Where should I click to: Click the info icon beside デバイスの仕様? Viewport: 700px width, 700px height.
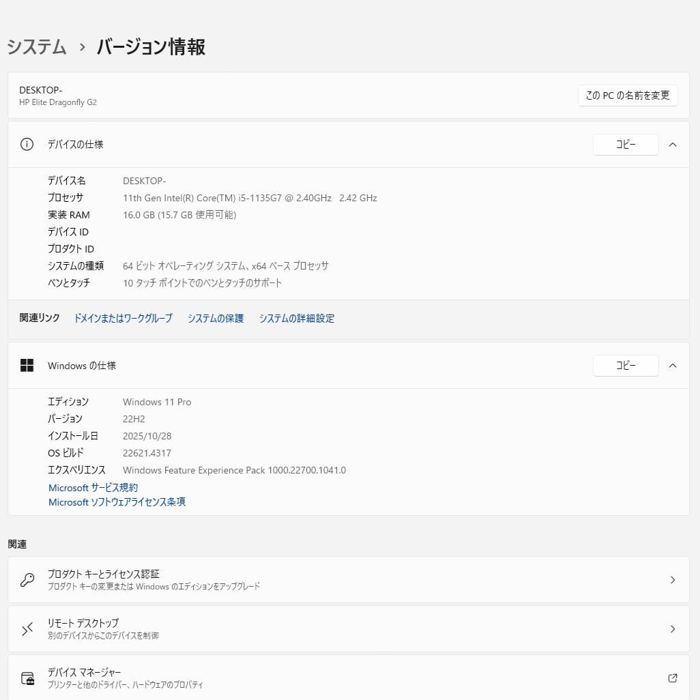pyautogui.click(x=27, y=144)
